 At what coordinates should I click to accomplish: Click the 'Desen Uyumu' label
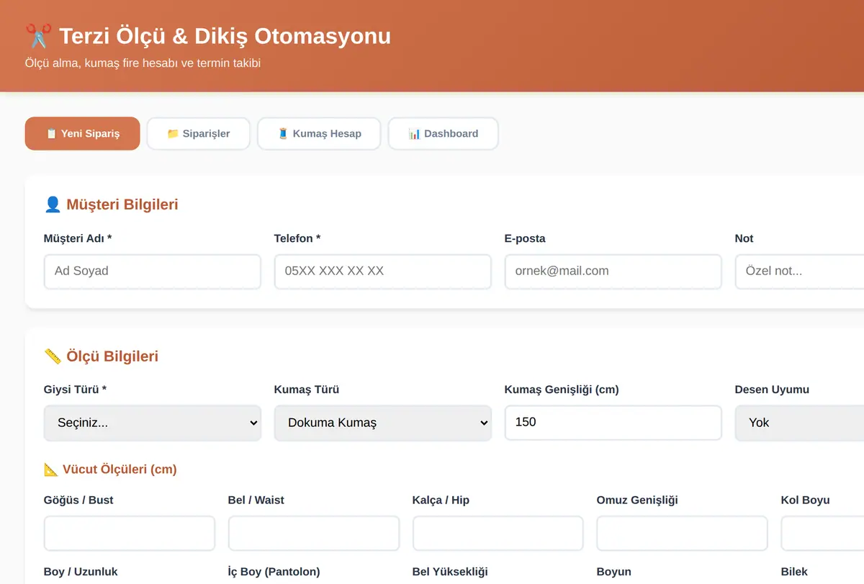[772, 390]
